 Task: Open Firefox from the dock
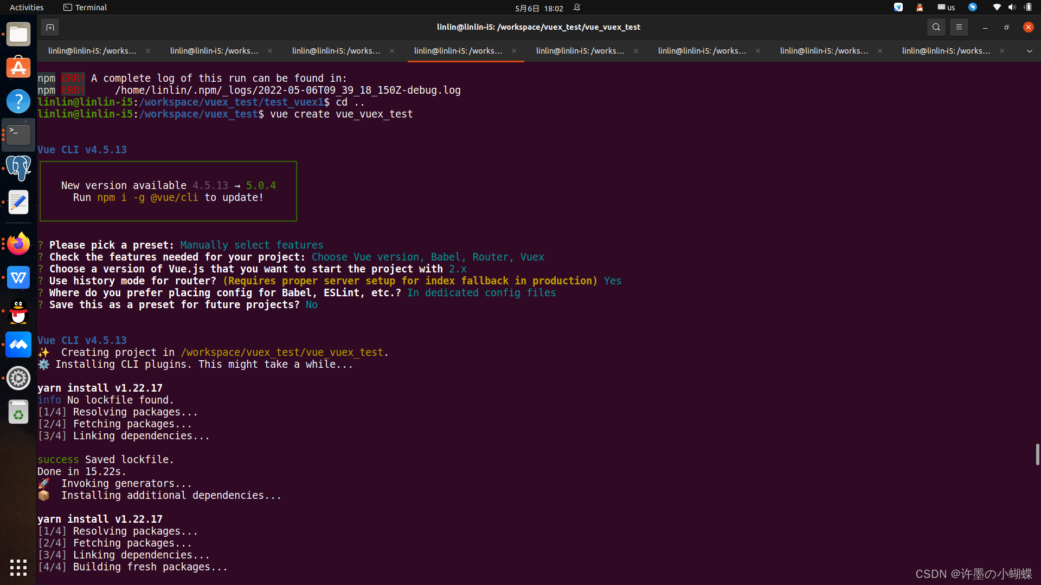coord(18,243)
